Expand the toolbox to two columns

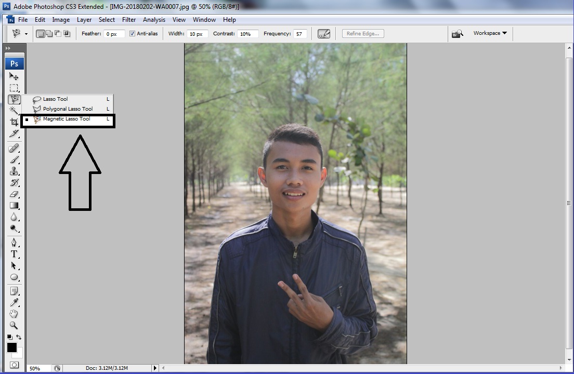pos(8,48)
